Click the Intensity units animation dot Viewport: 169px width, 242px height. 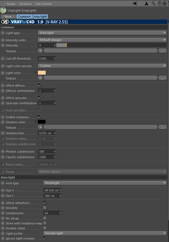click(3, 40)
